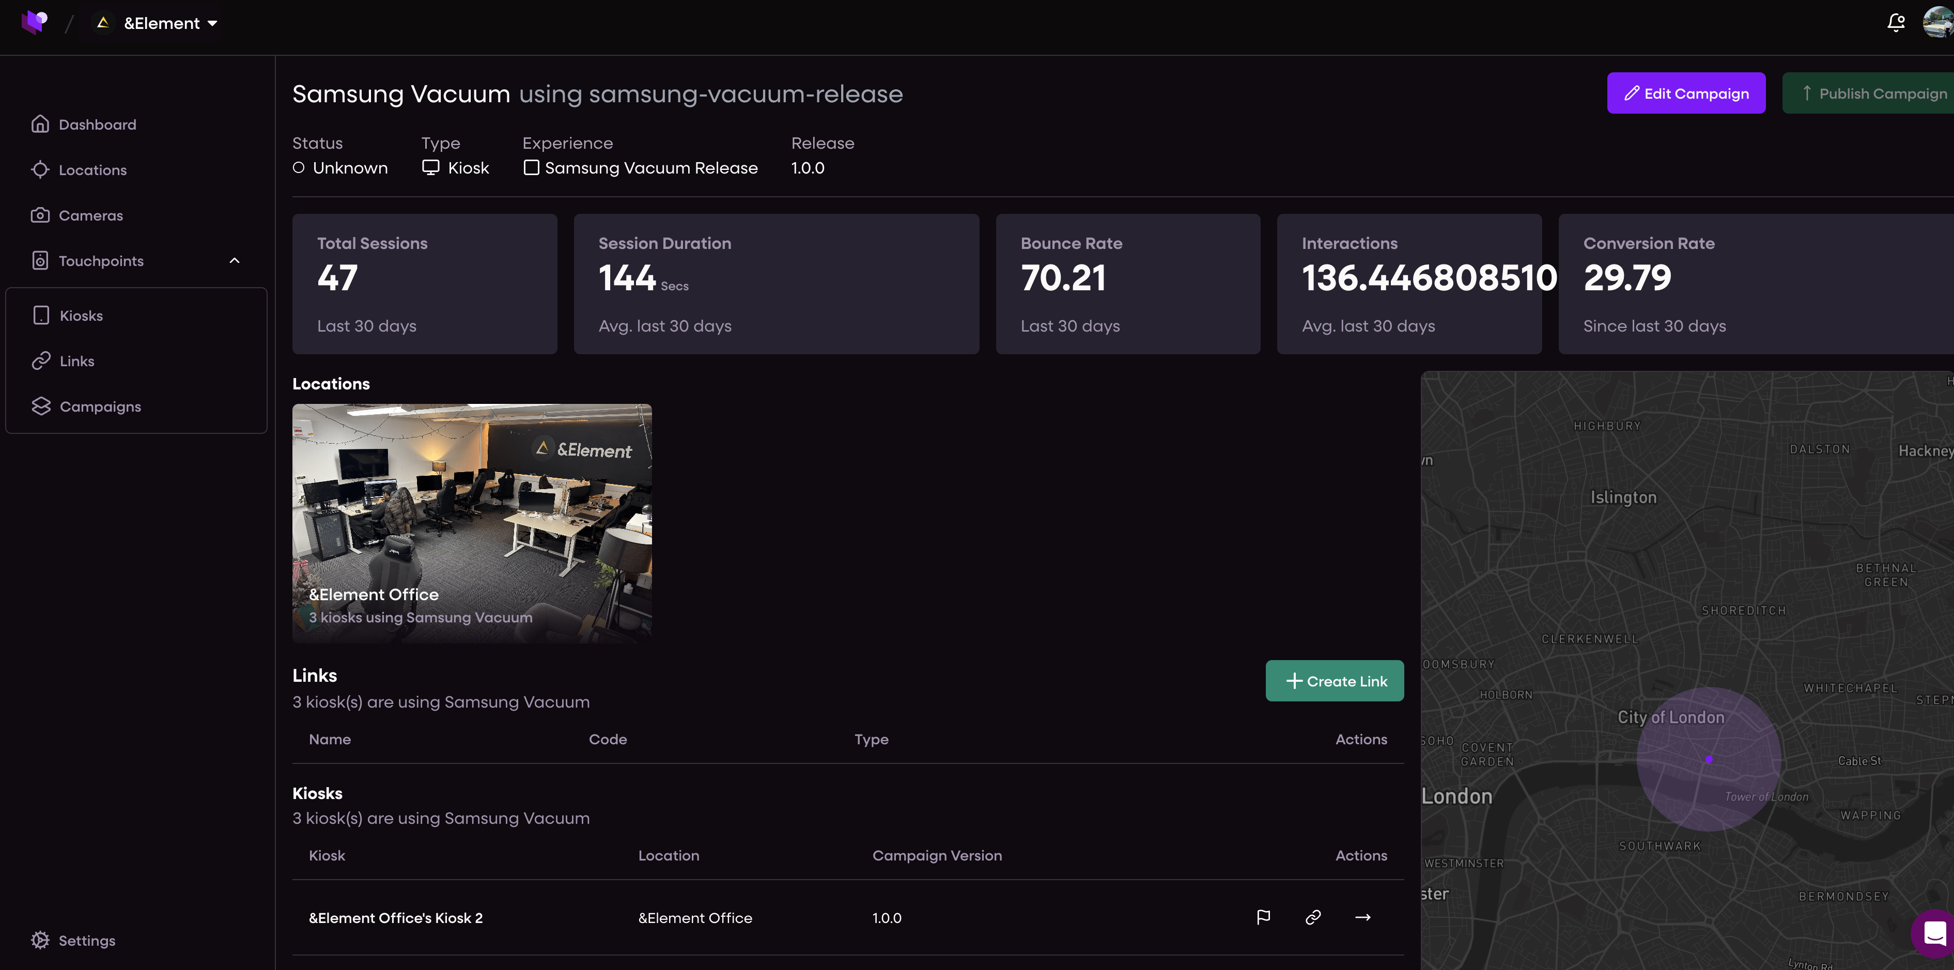Viewport: 1954px width, 970px height.
Task: Click the purple app logo in the header
Action: [x=34, y=22]
